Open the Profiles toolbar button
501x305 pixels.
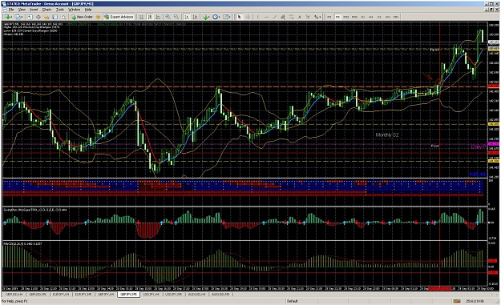pos(18,17)
